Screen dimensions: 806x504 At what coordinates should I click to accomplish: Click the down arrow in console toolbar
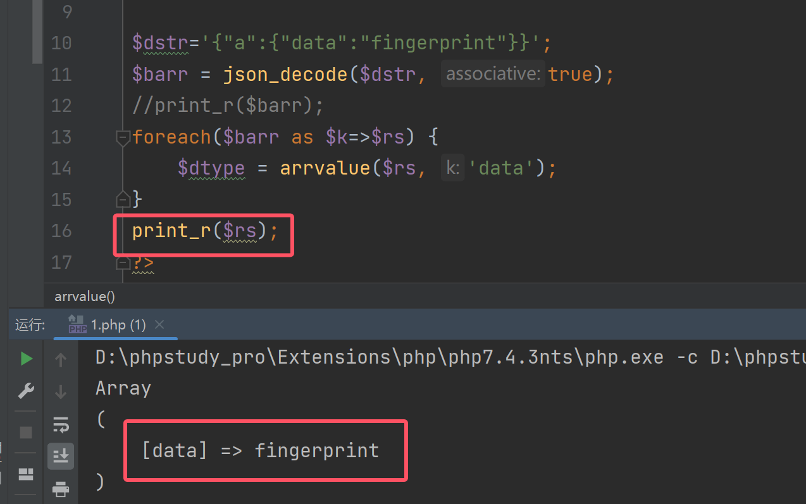61,391
